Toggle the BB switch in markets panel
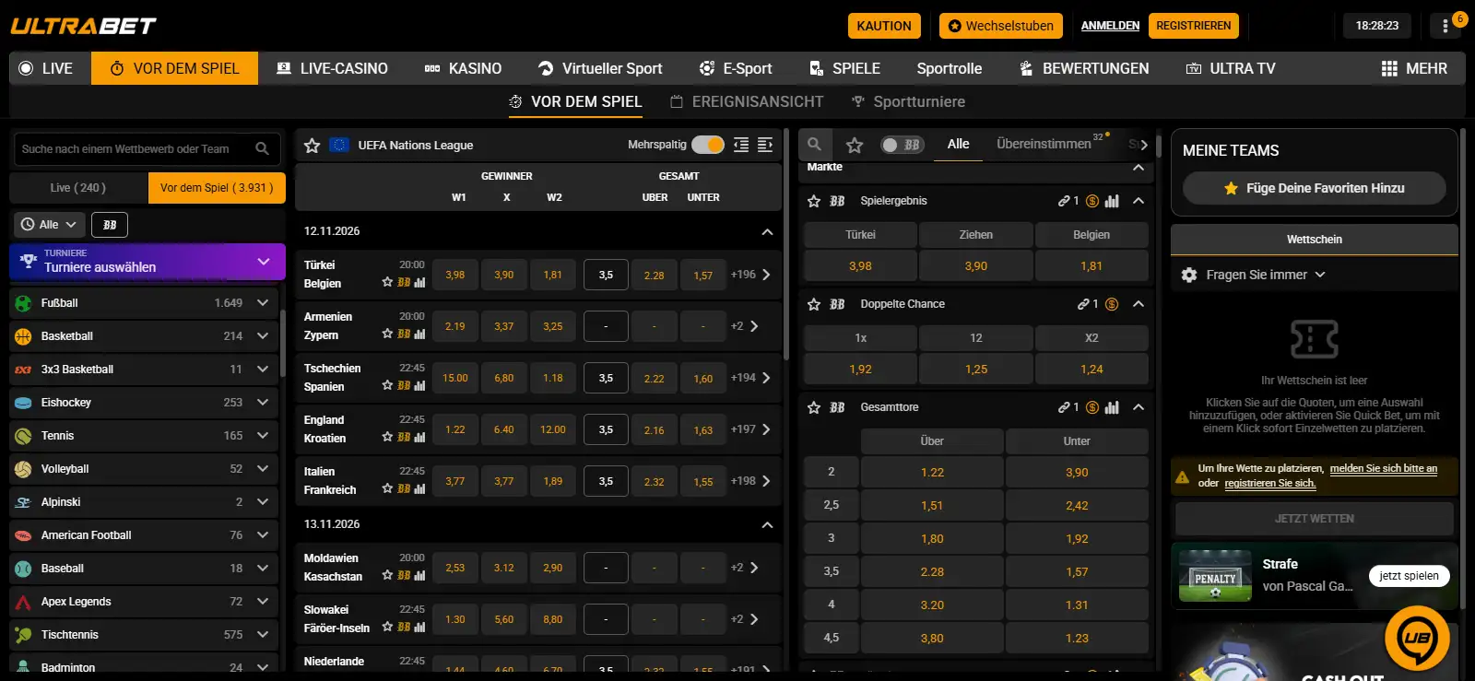Image resolution: width=1475 pixels, height=681 pixels. 902,145
